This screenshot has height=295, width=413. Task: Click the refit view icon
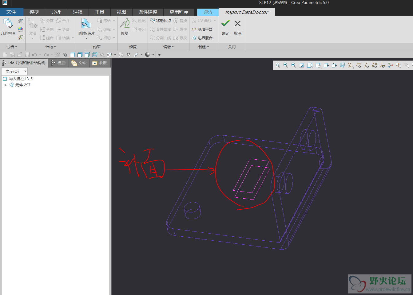[x=278, y=65]
